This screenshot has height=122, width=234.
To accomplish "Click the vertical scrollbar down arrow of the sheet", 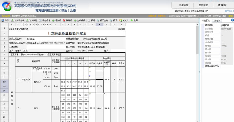I will click(197, 121).
